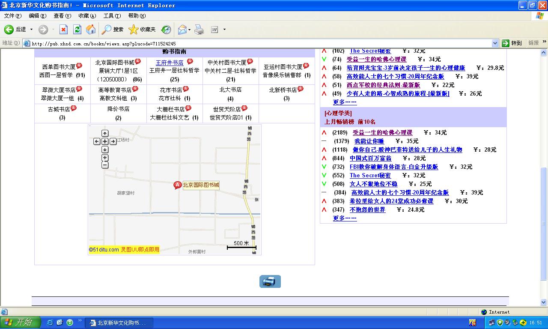Open book link 女人不狠地位不稳
Viewport: 548px width, 329px height.
coord(373,184)
